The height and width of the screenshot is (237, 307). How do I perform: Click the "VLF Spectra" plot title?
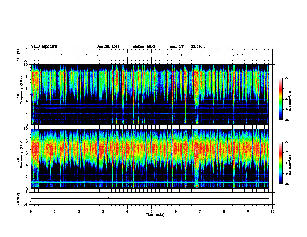click(44, 46)
